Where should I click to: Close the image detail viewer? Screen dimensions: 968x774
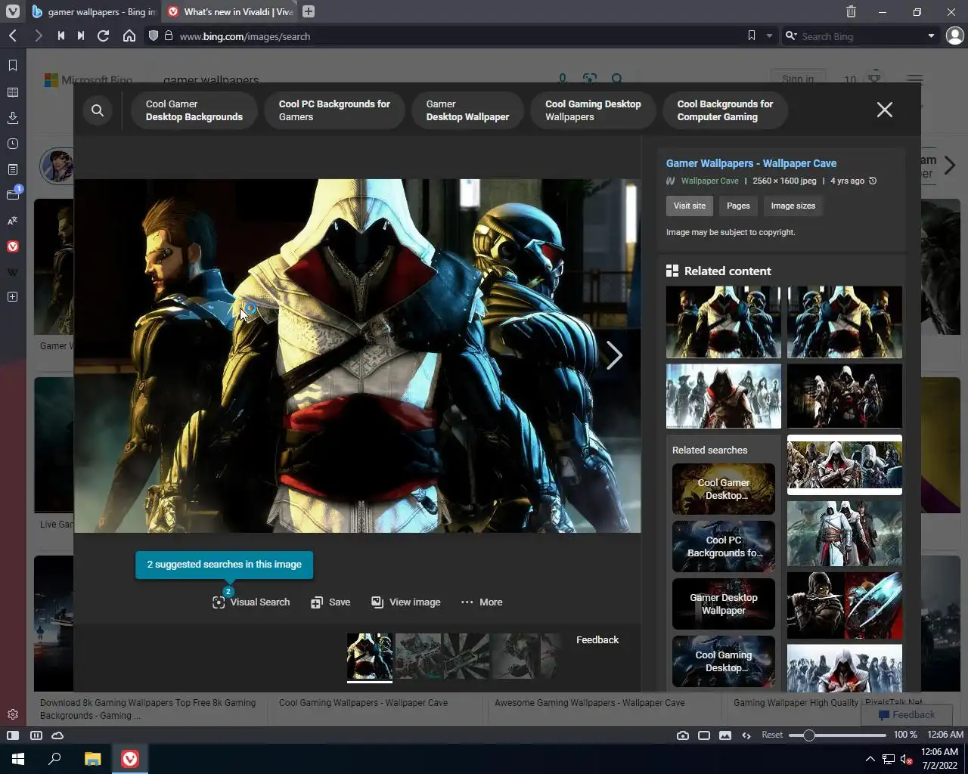[884, 110]
